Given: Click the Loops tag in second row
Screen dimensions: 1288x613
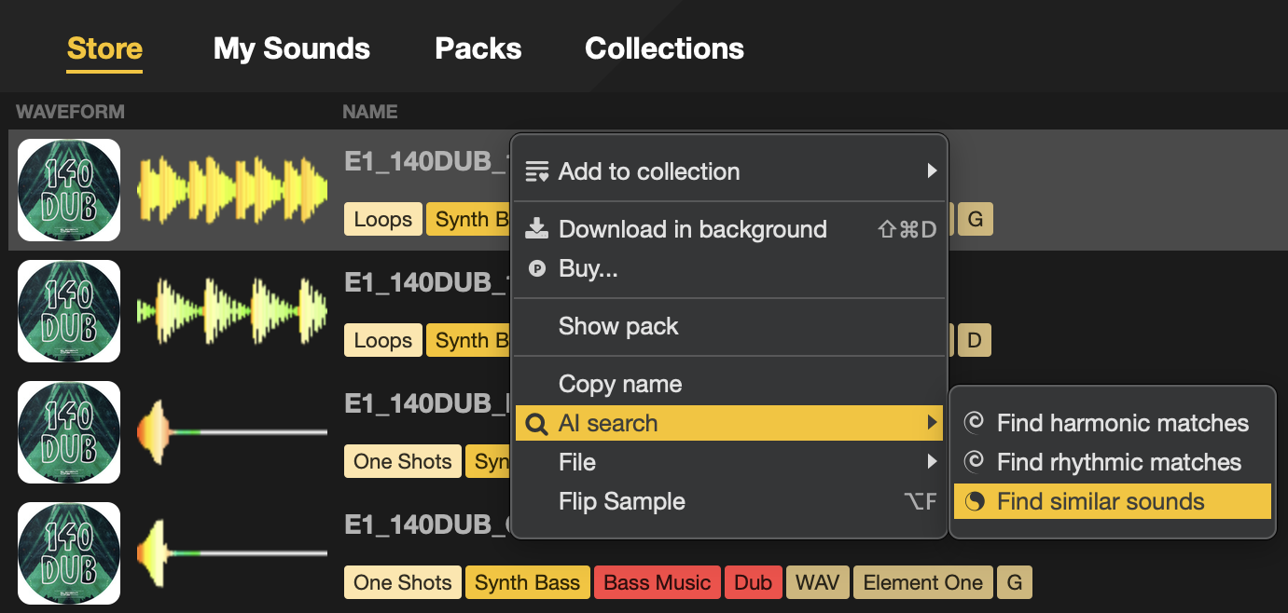Looking at the screenshot, I should point(383,341).
